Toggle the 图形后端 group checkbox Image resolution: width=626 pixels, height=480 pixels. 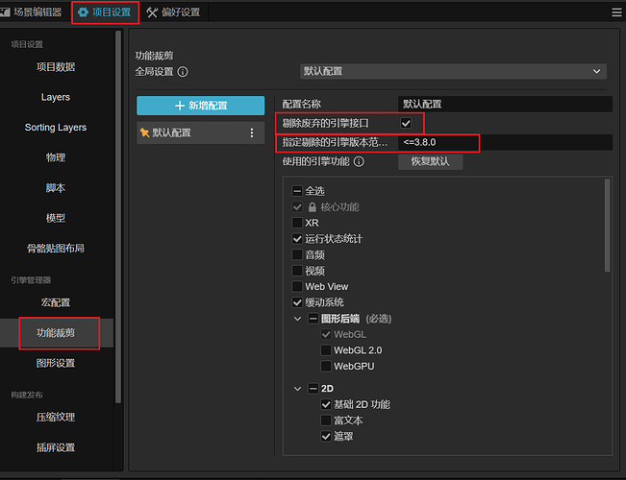click(313, 319)
